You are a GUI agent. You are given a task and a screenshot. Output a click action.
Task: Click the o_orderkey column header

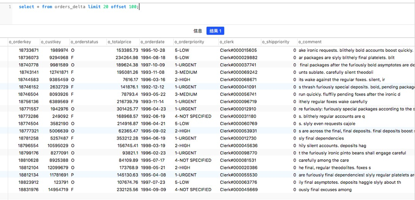[20, 42]
